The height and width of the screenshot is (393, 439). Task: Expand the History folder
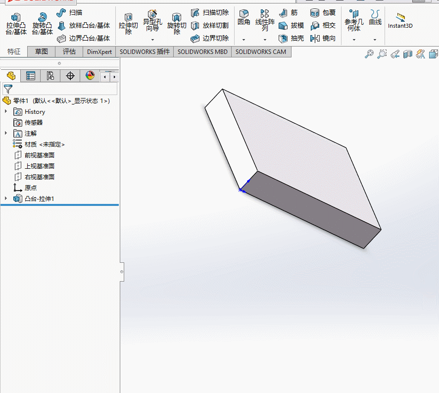[6, 111]
